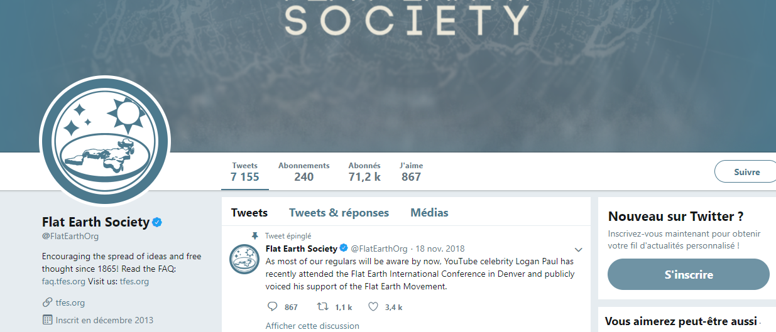Screen dimensions: 776x332
Task: Open the Médias tab
Action: tap(429, 213)
